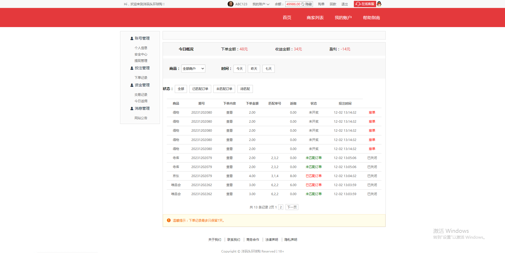Select 今天 time filter
505x253 pixels.
tap(239, 68)
